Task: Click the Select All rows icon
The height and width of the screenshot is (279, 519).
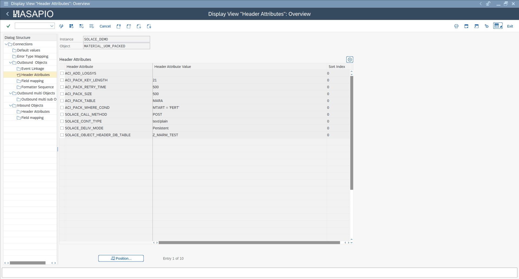Action: [71, 26]
